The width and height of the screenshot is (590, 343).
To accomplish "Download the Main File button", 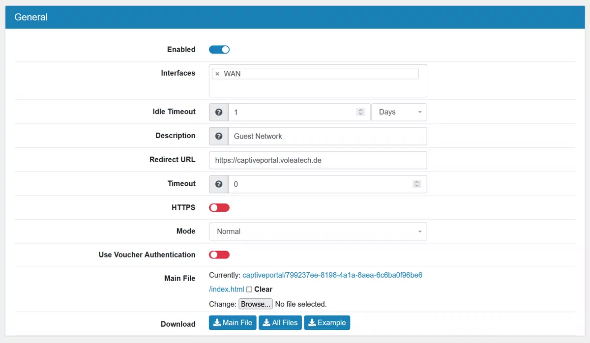I will [233, 323].
